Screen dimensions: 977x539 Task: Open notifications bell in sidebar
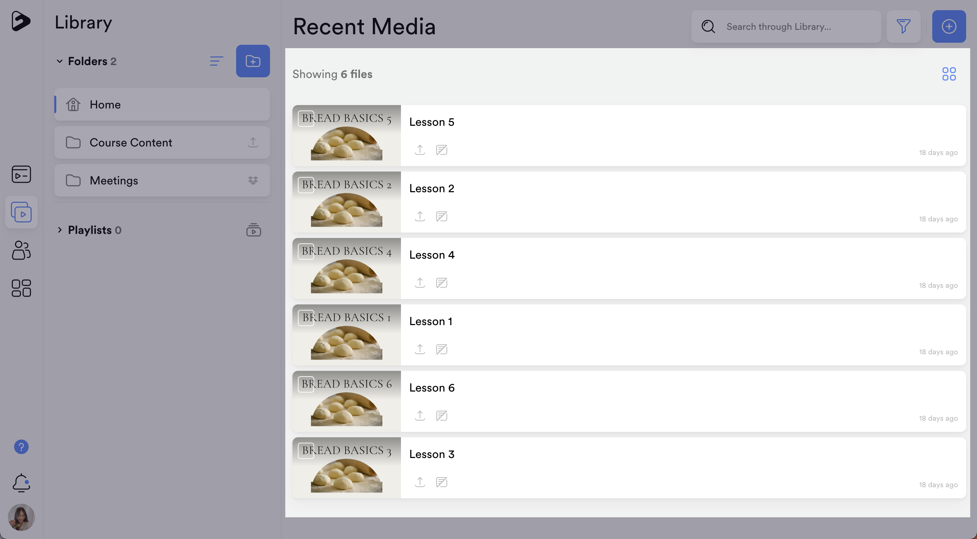21,482
